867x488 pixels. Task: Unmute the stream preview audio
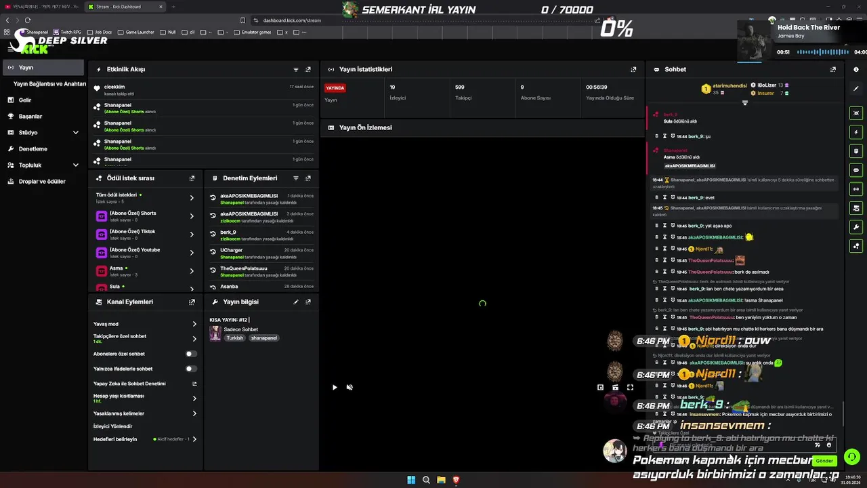tap(350, 387)
